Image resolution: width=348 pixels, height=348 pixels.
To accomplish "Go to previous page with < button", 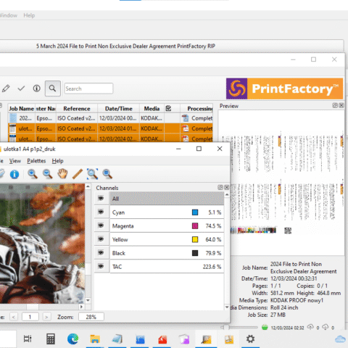I will click(14, 317).
